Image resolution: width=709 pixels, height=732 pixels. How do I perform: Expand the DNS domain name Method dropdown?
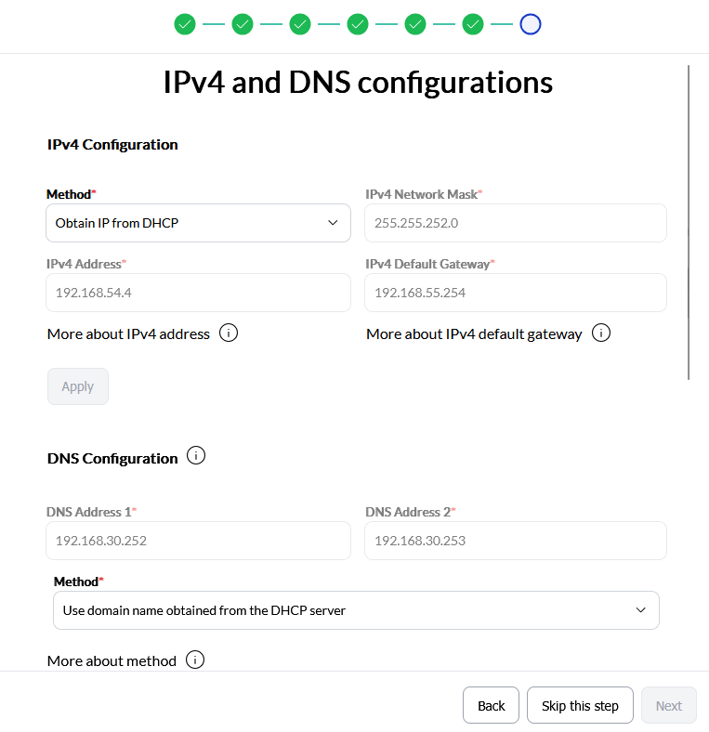[356, 610]
